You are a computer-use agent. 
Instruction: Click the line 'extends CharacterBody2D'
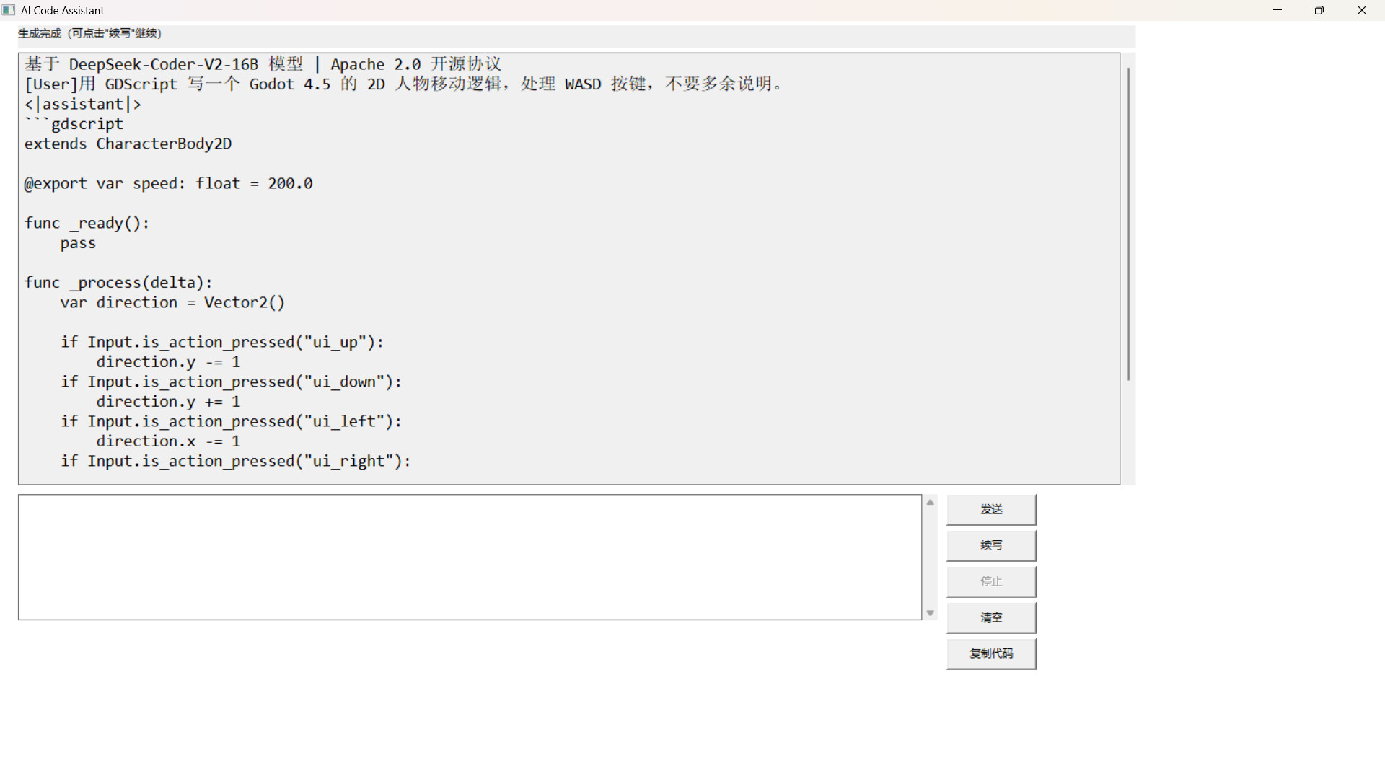click(127, 144)
